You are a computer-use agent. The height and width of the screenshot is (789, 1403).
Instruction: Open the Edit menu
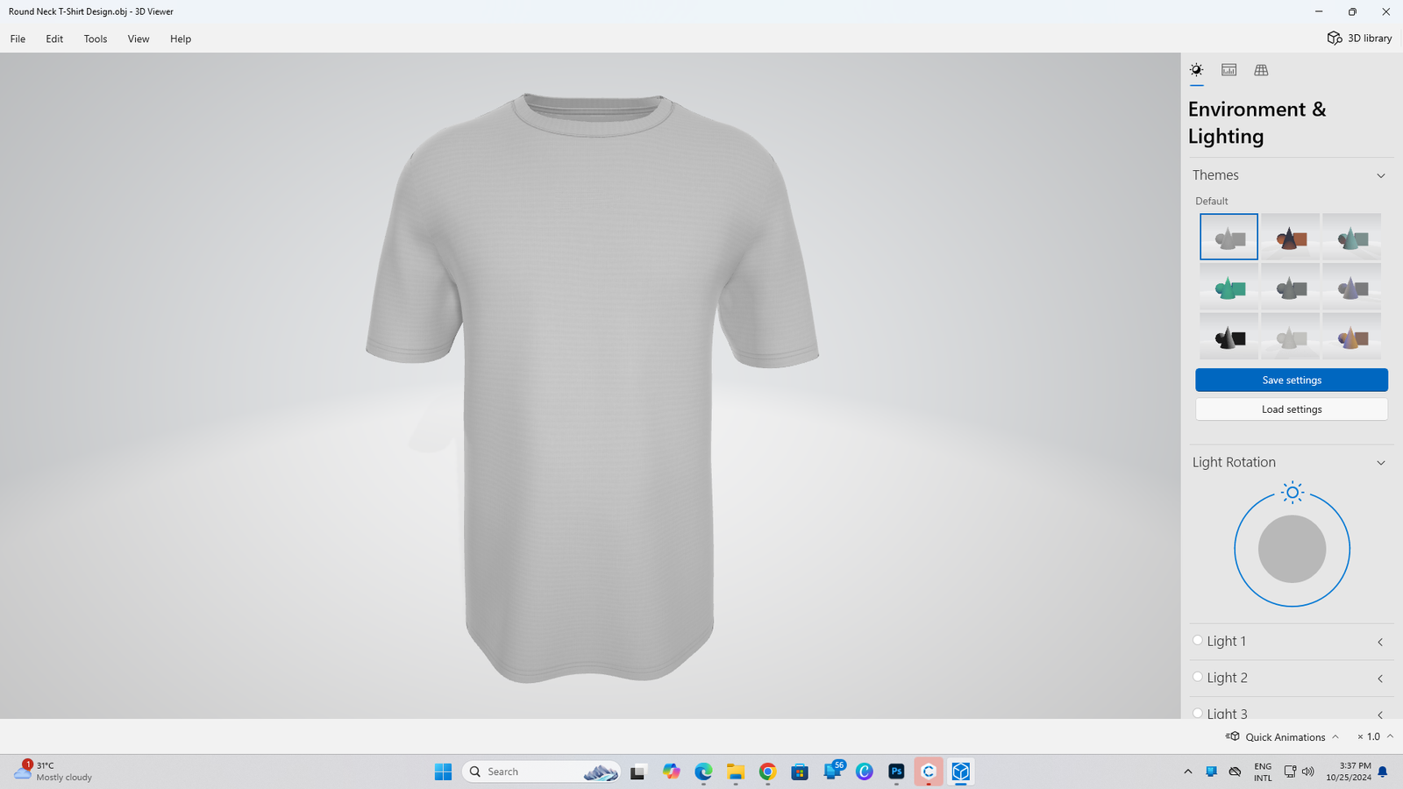[54, 39]
